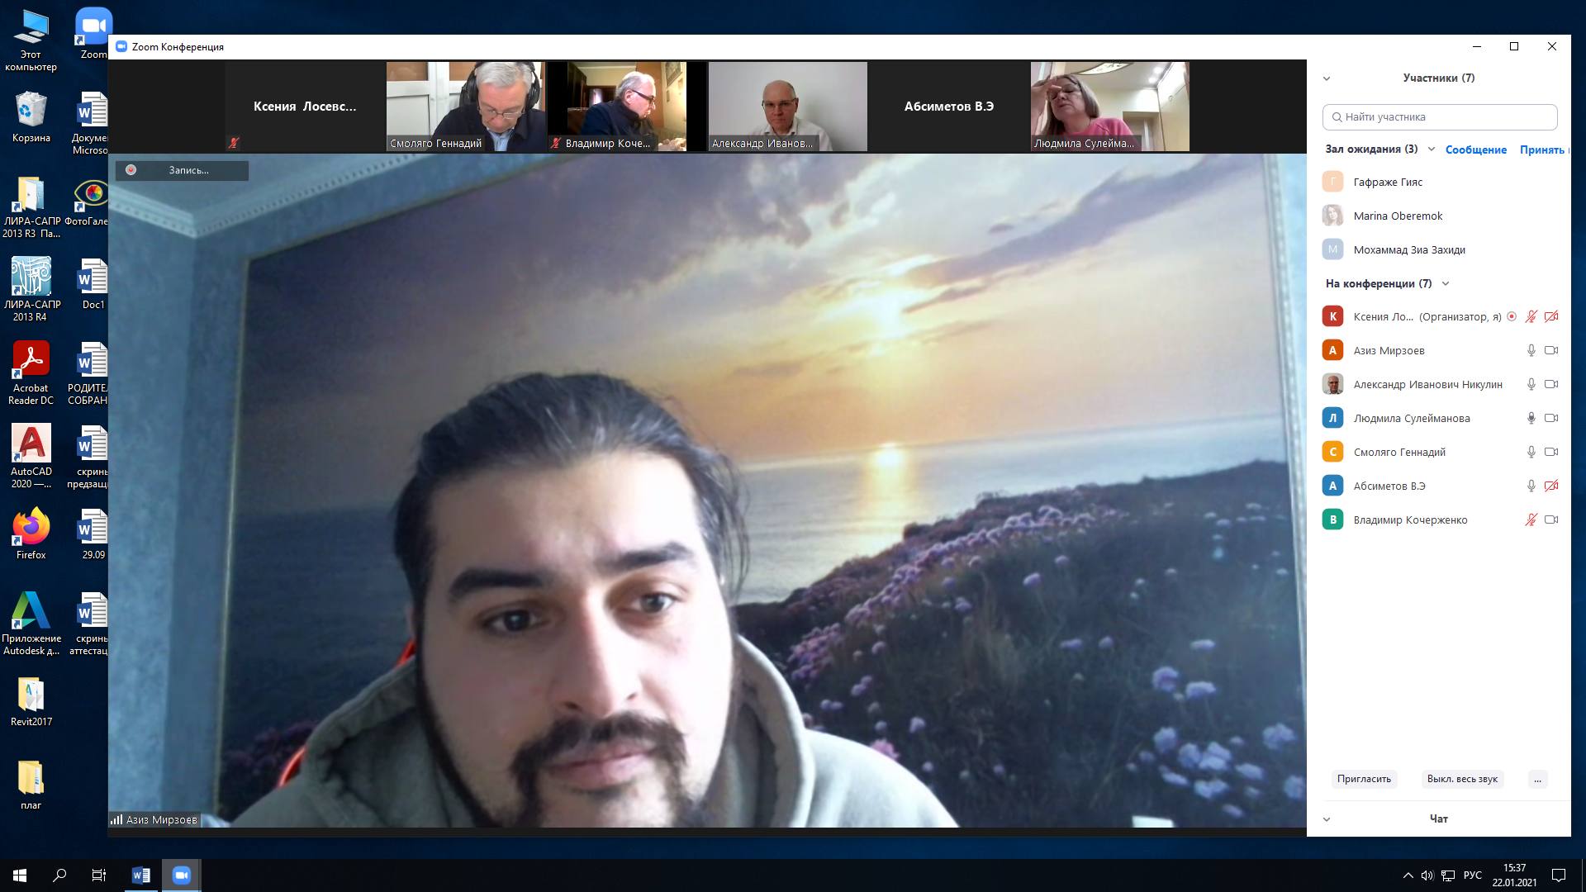Click Смоляго Геннадий video thumbnail

click(x=466, y=107)
